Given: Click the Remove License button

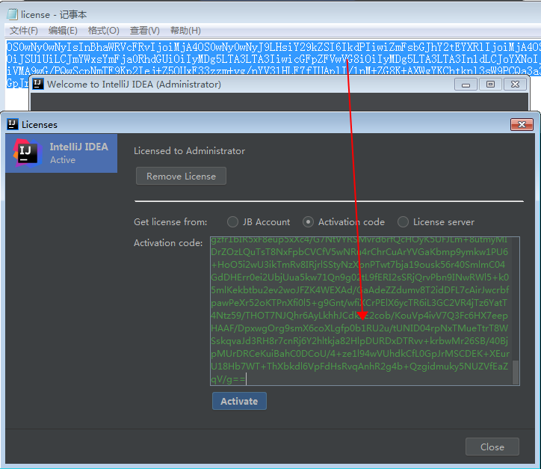Looking at the screenshot, I should click(x=181, y=176).
